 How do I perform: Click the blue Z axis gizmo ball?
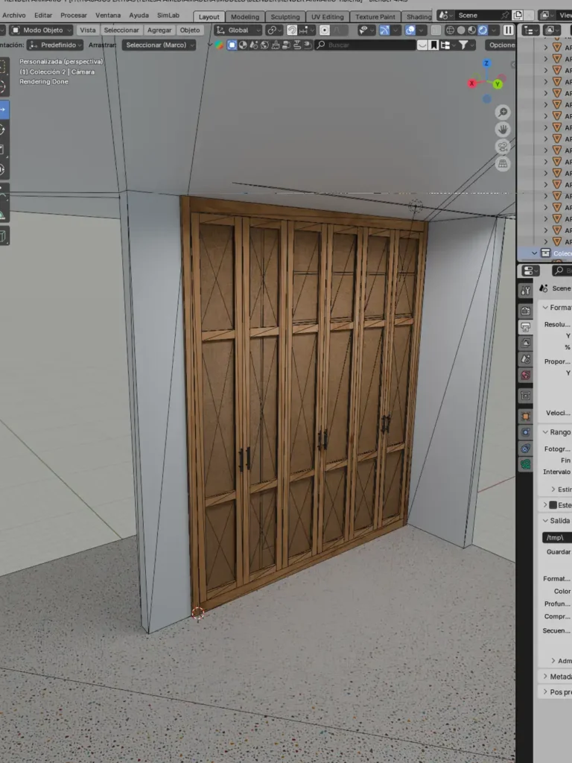486,63
